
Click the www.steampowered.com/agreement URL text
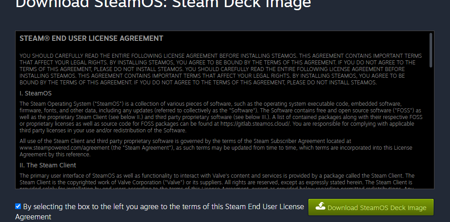(x=65, y=148)
